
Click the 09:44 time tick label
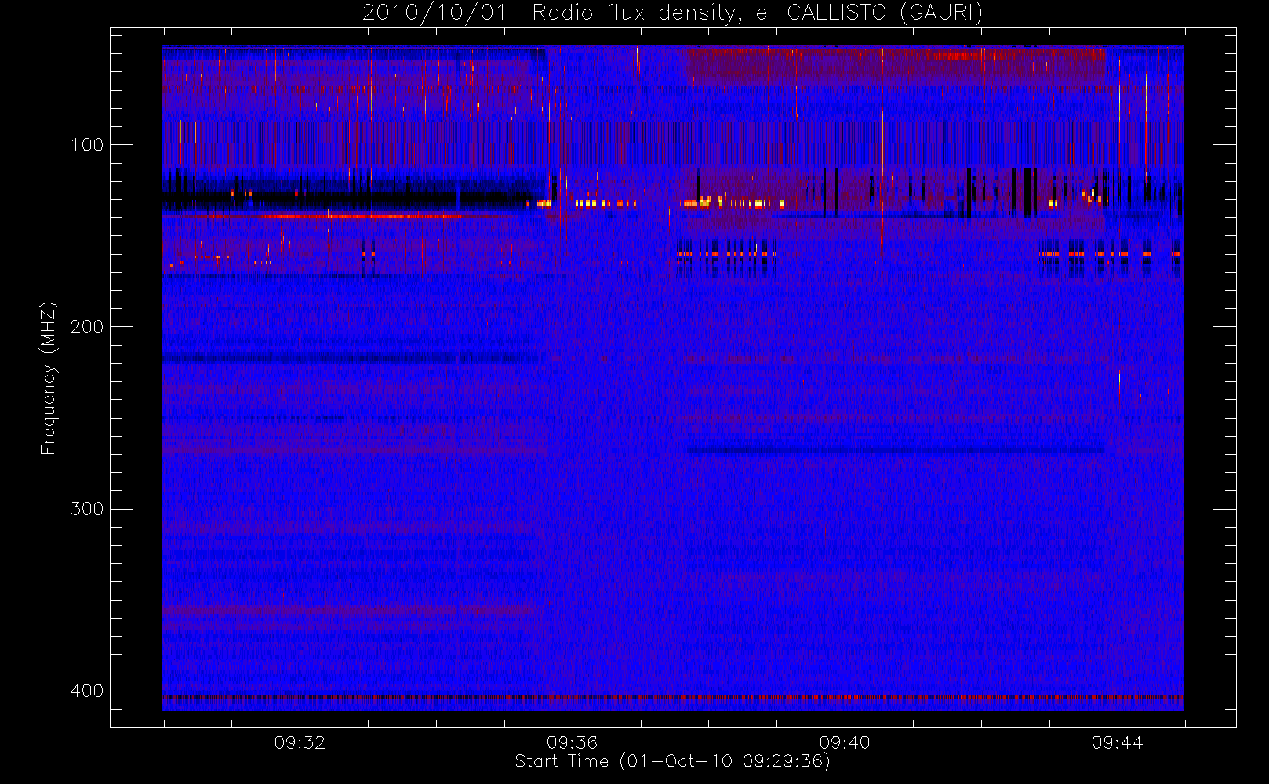tap(1118, 742)
